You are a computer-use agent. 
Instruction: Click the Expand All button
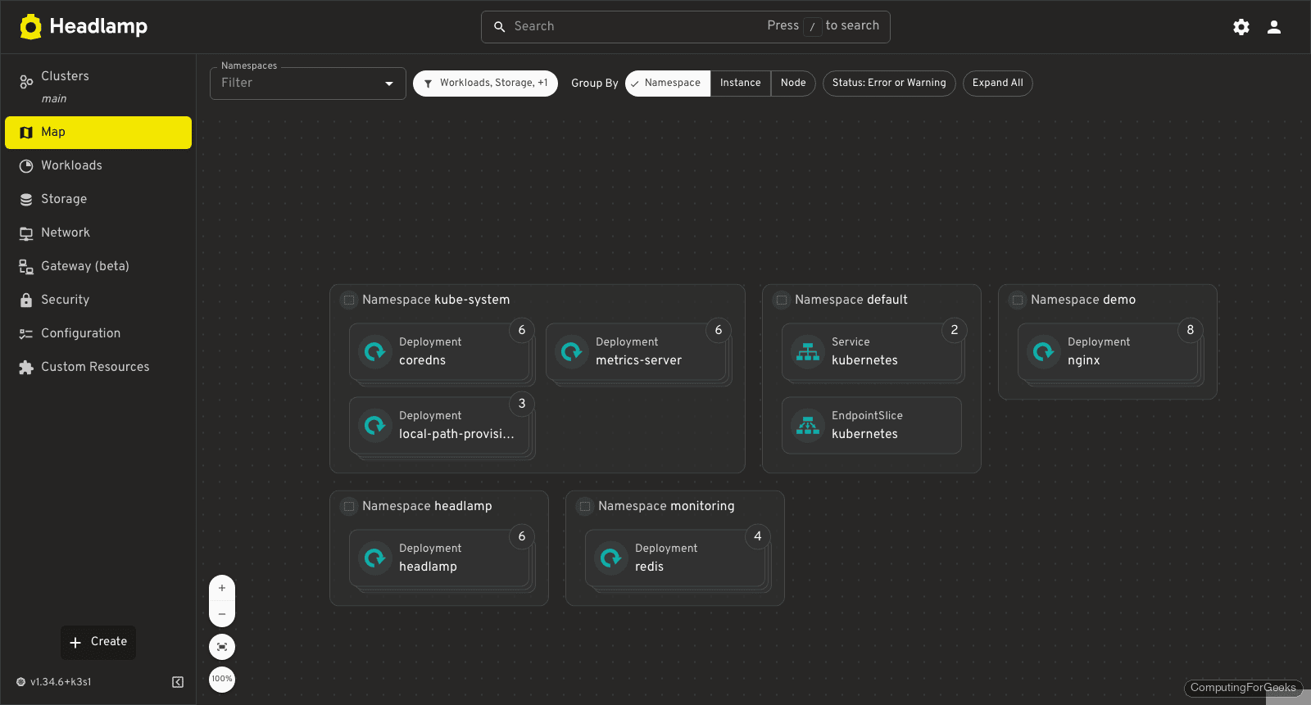coord(997,84)
